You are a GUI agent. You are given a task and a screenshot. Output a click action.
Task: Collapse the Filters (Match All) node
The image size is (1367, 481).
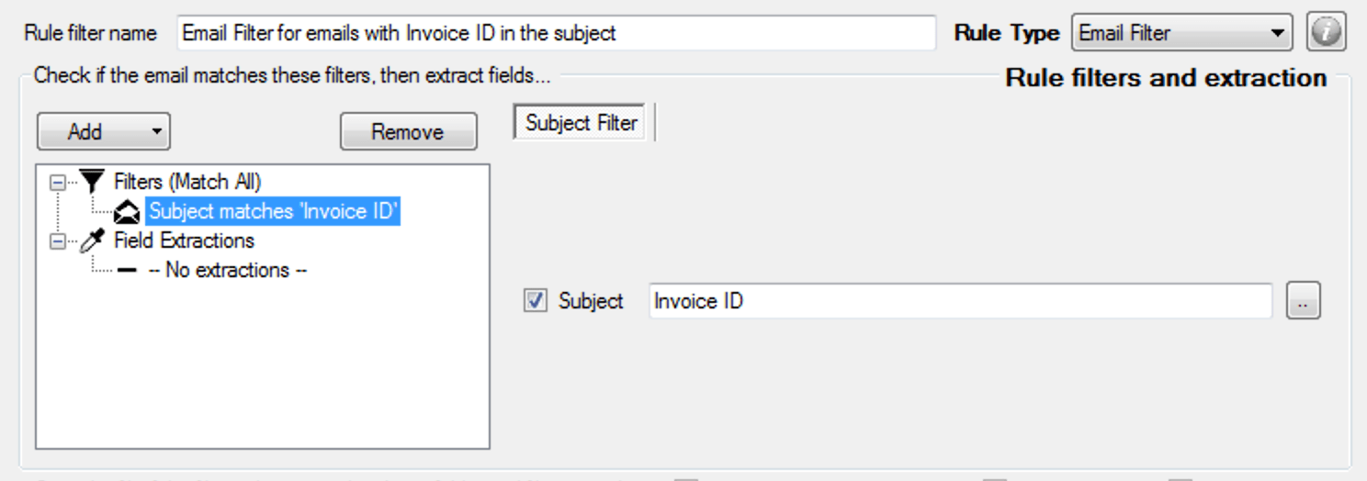point(58,183)
